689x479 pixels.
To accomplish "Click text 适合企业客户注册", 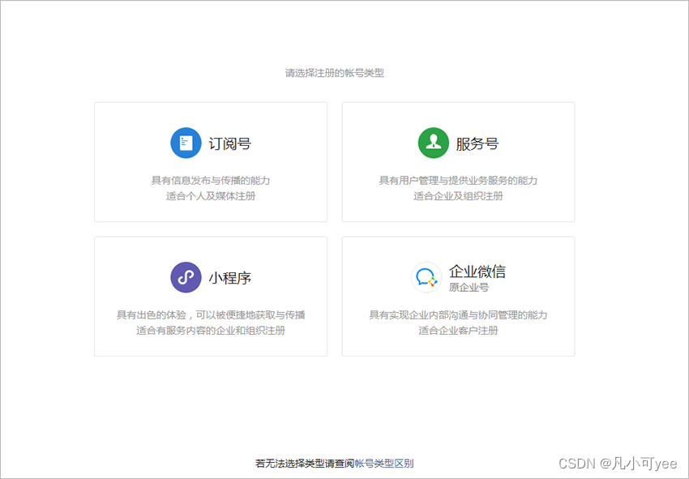I will coord(458,331).
